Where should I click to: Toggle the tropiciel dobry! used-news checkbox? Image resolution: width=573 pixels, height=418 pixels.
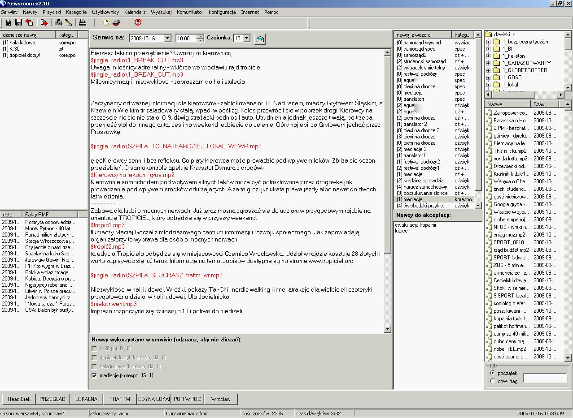click(94, 358)
